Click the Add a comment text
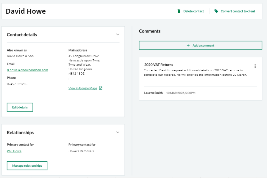Viewport: 267px width, 178px height. [203, 45]
